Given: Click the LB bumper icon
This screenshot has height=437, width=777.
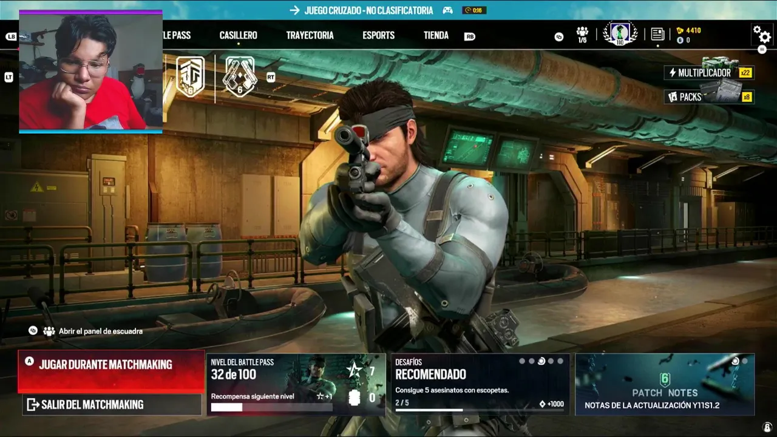Looking at the screenshot, I should (11, 36).
